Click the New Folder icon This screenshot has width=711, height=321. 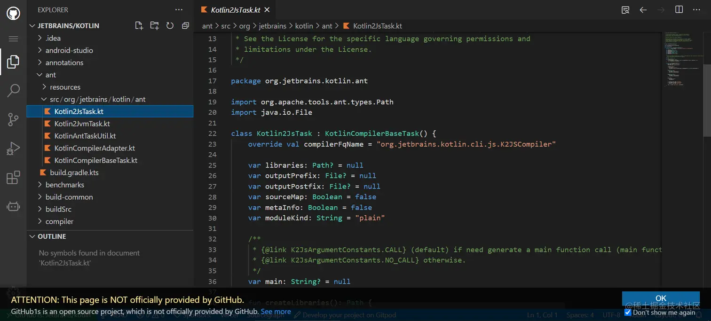(154, 26)
